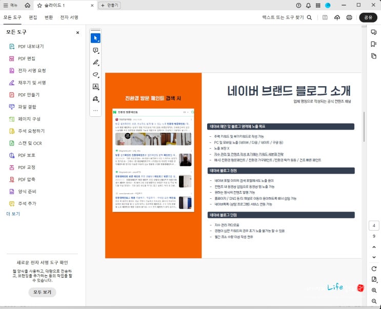Image resolution: width=381 pixels, height=309 pixels.
Task: Open the 전자 서명 요청 tool
Action: point(27,71)
